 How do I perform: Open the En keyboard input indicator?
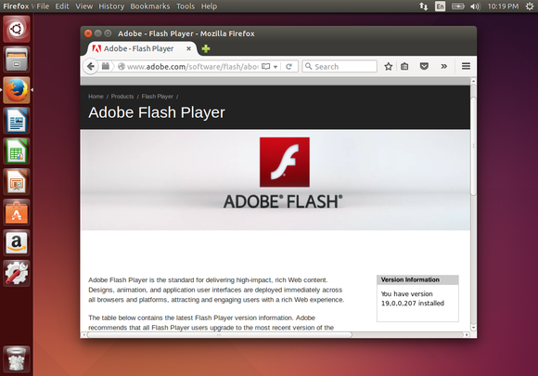point(440,6)
